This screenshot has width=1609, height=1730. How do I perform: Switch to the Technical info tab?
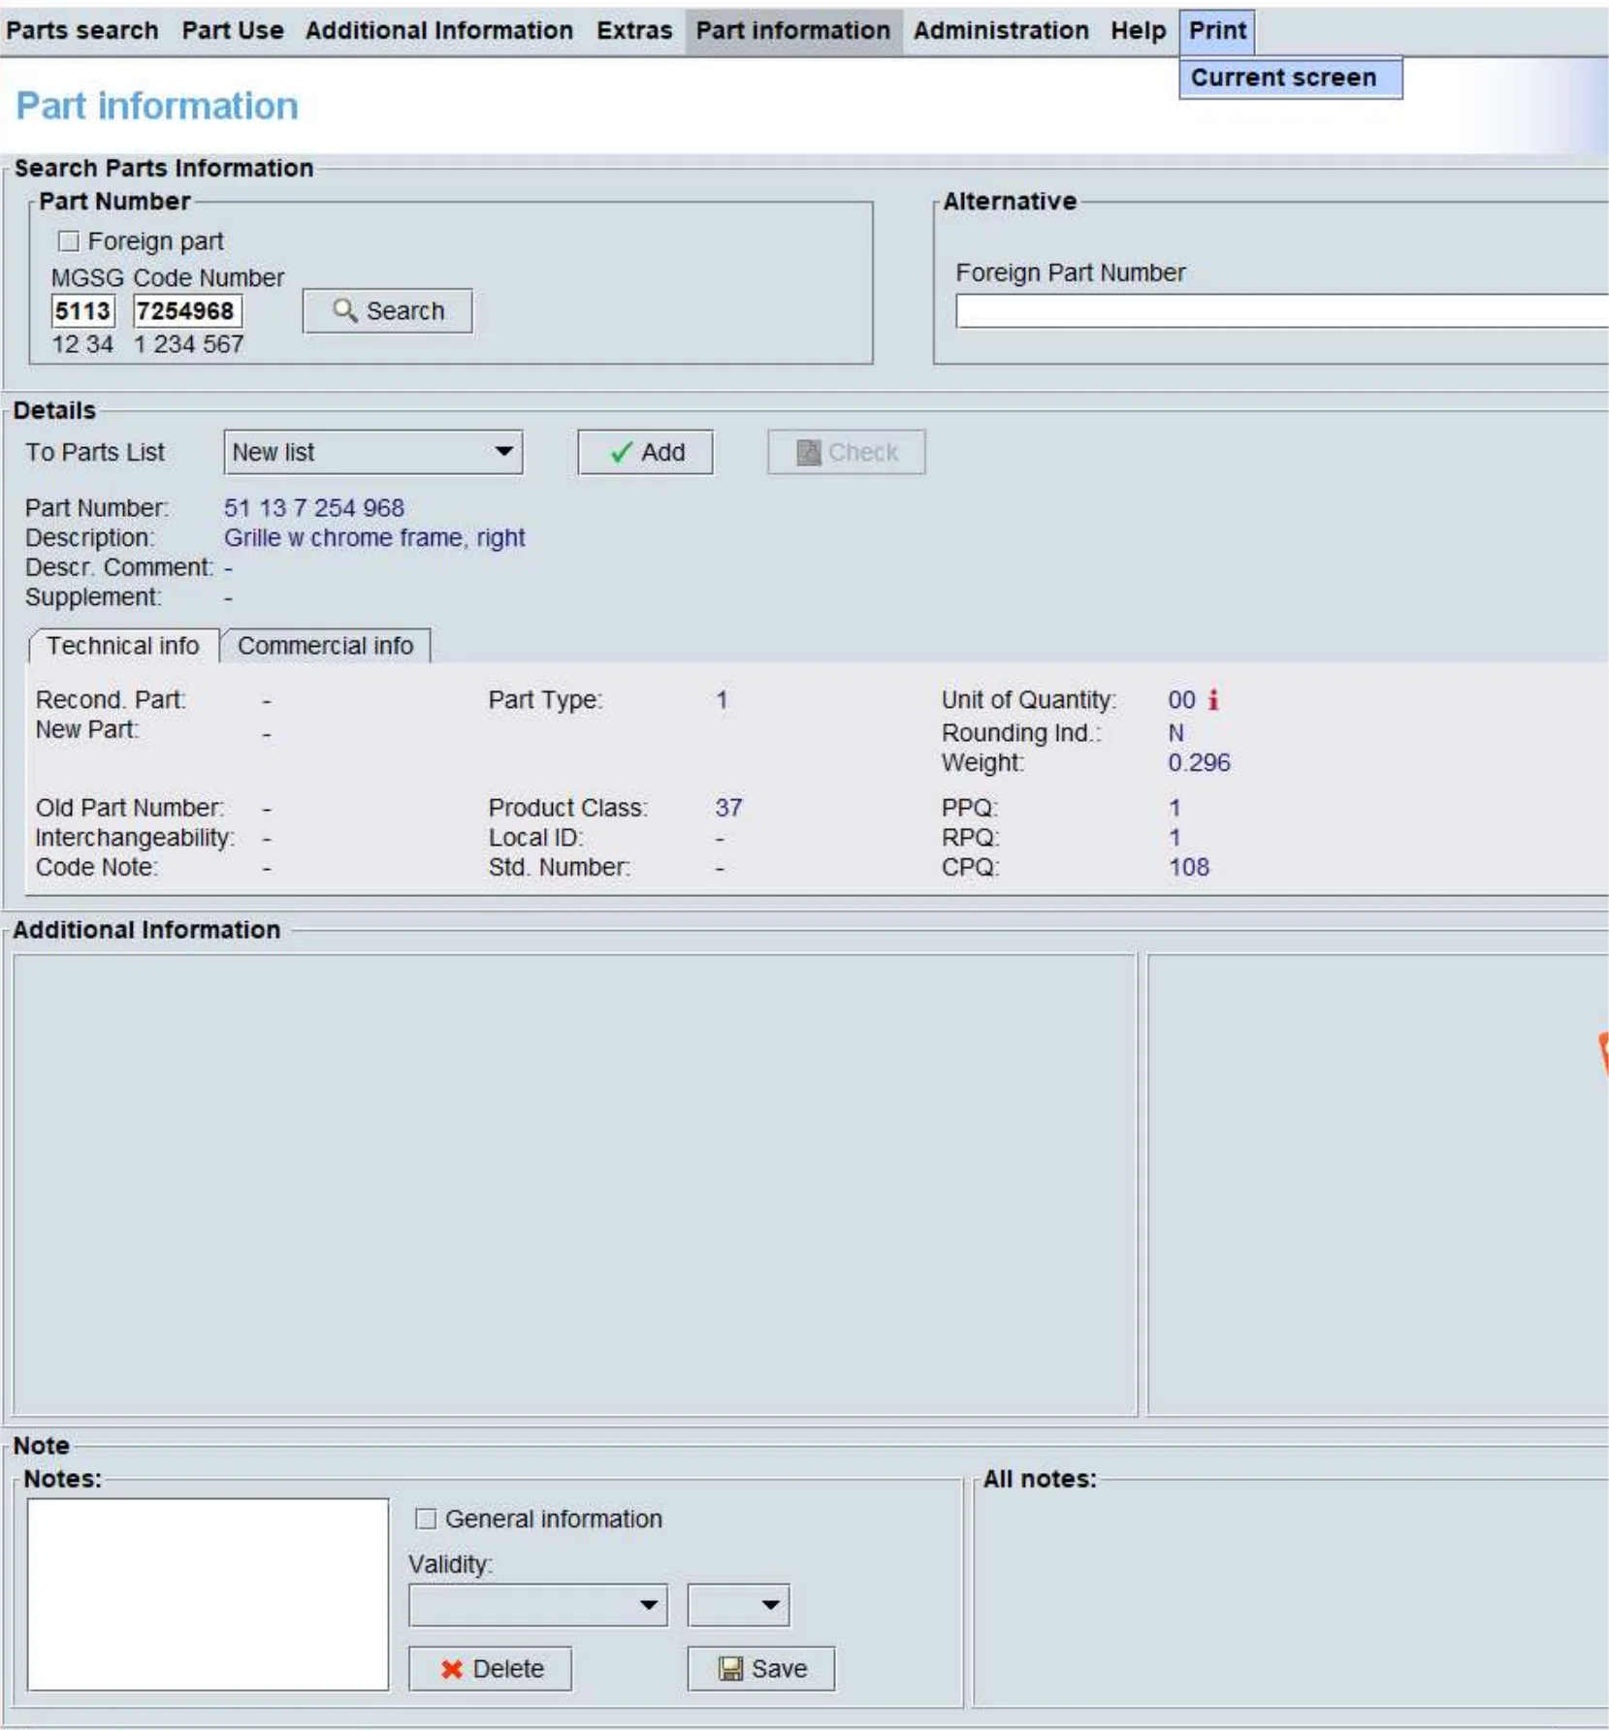pos(123,646)
